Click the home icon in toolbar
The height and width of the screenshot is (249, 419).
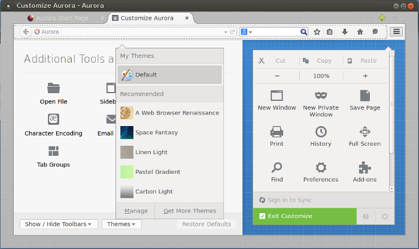tap(360, 32)
